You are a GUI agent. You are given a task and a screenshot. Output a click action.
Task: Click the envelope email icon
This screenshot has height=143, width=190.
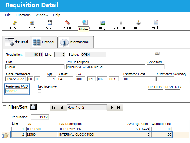click(157, 53)
